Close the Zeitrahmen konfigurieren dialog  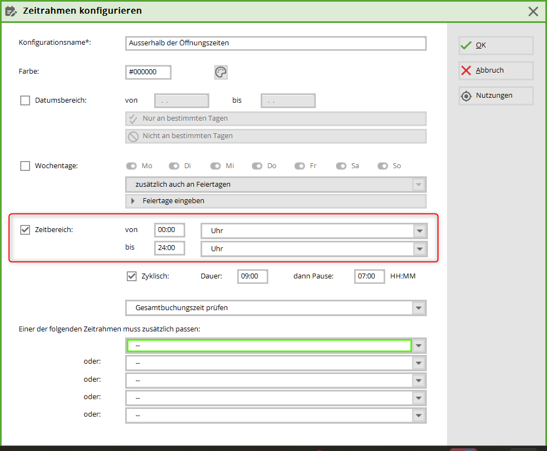pyautogui.click(x=533, y=11)
